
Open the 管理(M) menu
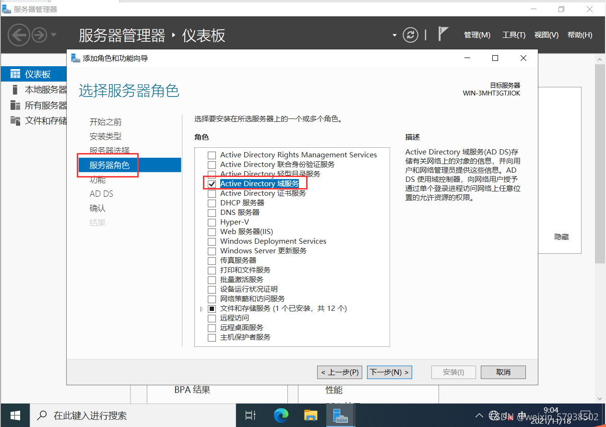click(477, 35)
